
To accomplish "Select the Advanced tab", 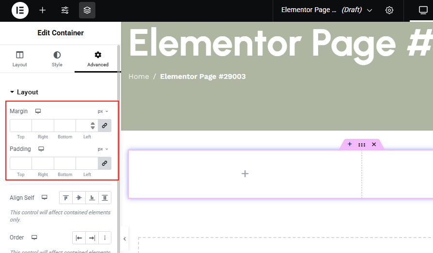I will coord(98,59).
